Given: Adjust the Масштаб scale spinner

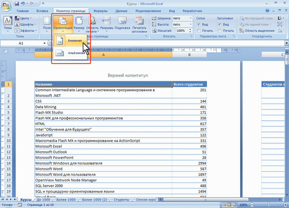Looking at the screenshot, I should click(x=190, y=31).
